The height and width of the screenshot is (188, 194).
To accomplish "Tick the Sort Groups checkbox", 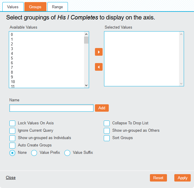I will (107, 138).
